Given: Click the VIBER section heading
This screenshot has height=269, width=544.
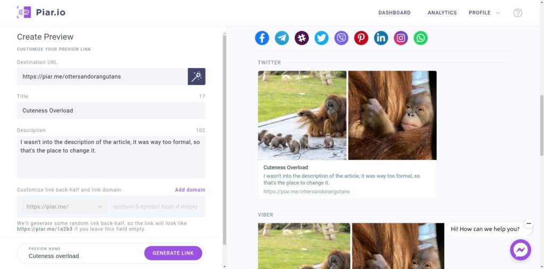Looking at the screenshot, I should pos(266,215).
